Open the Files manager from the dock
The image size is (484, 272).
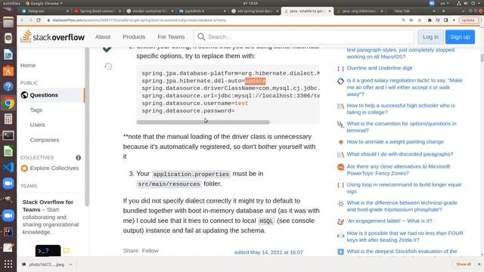[x=8, y=23]
